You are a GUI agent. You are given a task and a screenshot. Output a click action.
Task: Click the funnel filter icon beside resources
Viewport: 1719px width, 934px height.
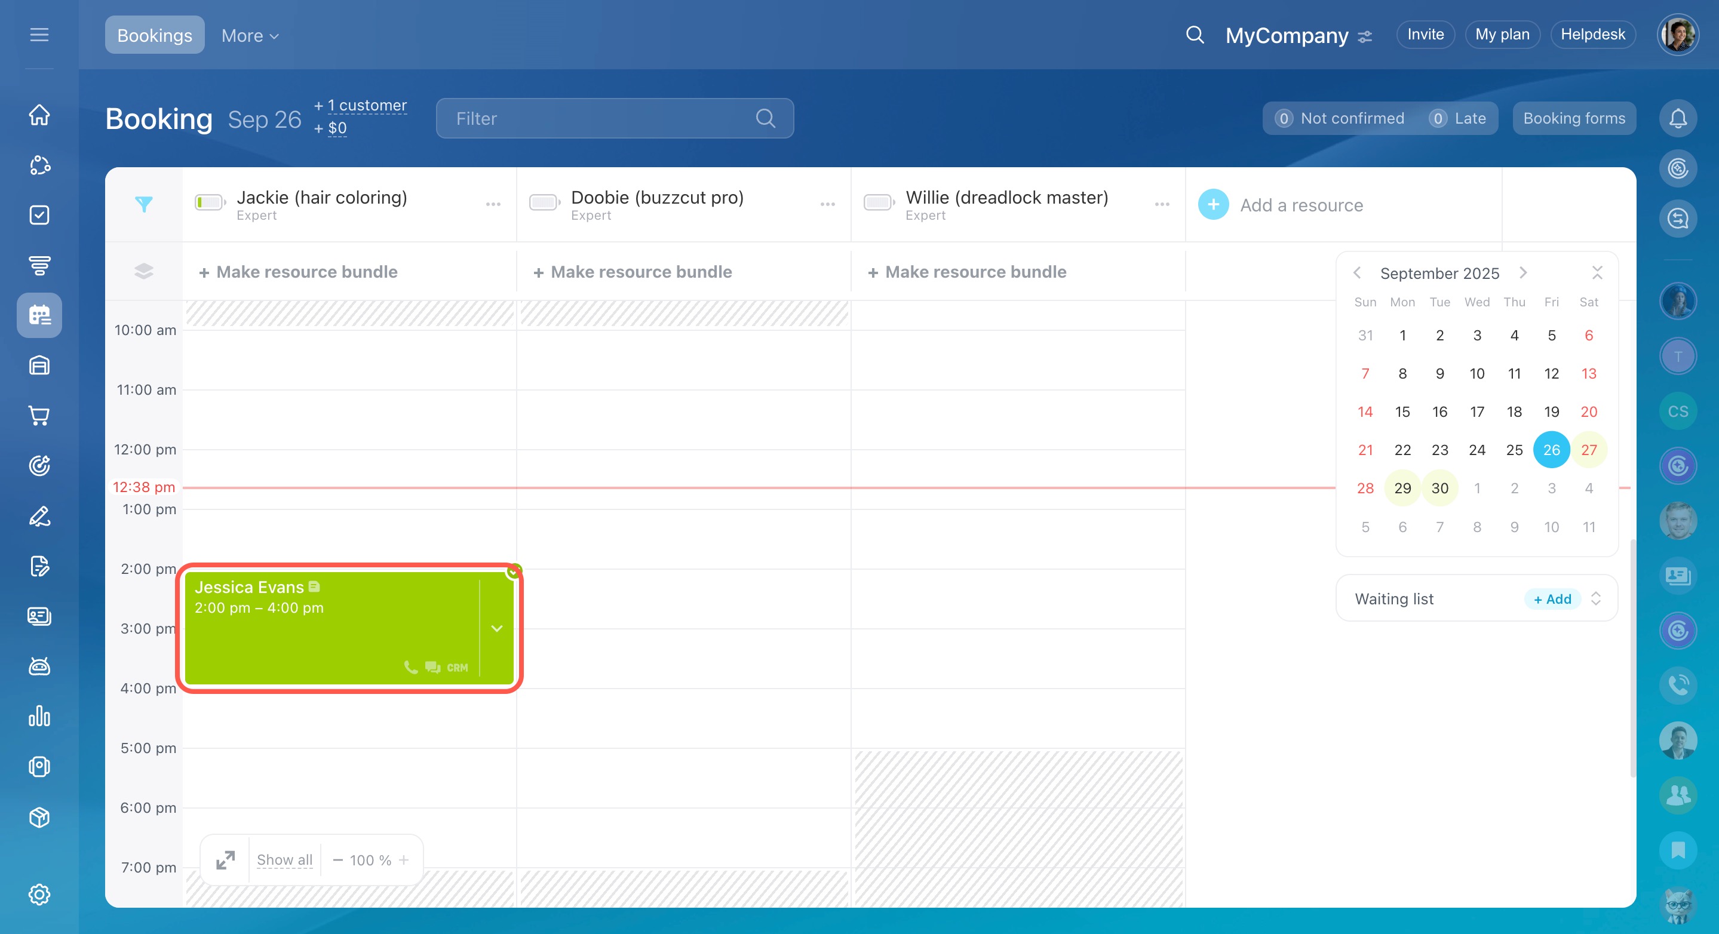[x=143, y=204]
